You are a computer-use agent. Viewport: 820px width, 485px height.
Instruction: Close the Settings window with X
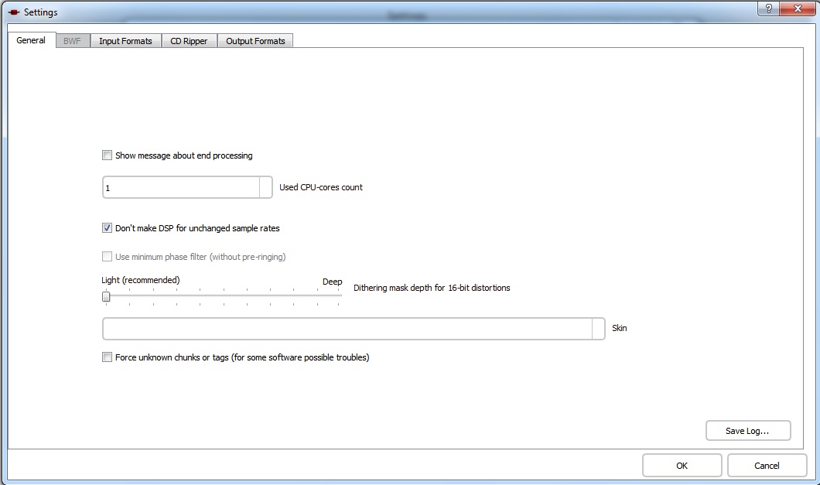[798, 9]
